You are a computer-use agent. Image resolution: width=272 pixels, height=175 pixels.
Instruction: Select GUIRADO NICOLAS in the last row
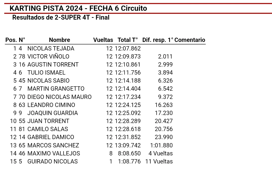[x=53, y=161]
